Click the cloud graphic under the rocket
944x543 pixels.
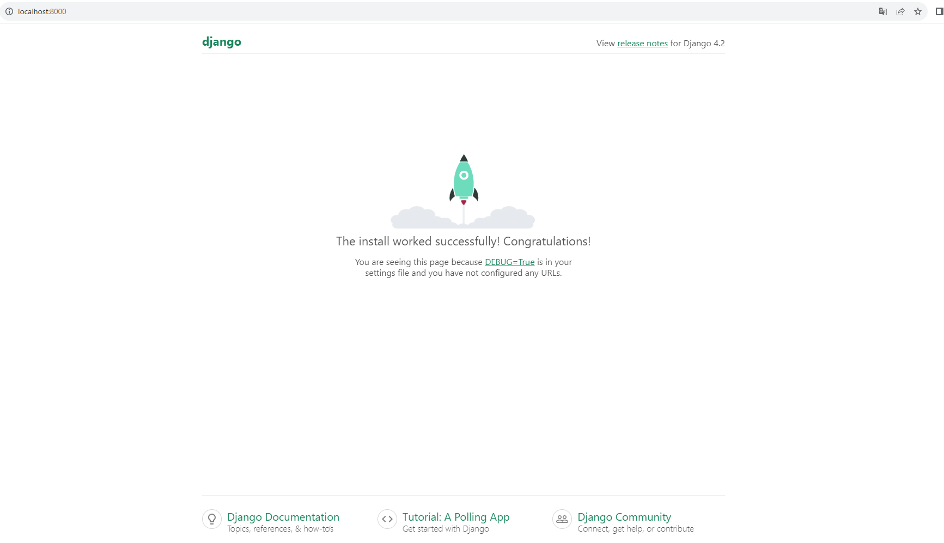[x=419, y=218]
